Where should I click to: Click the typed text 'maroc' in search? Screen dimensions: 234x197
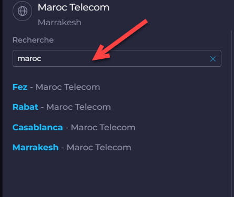pos(29,58)
